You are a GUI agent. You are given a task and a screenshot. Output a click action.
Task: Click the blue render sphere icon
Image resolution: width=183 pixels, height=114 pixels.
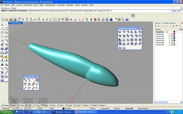111,19
